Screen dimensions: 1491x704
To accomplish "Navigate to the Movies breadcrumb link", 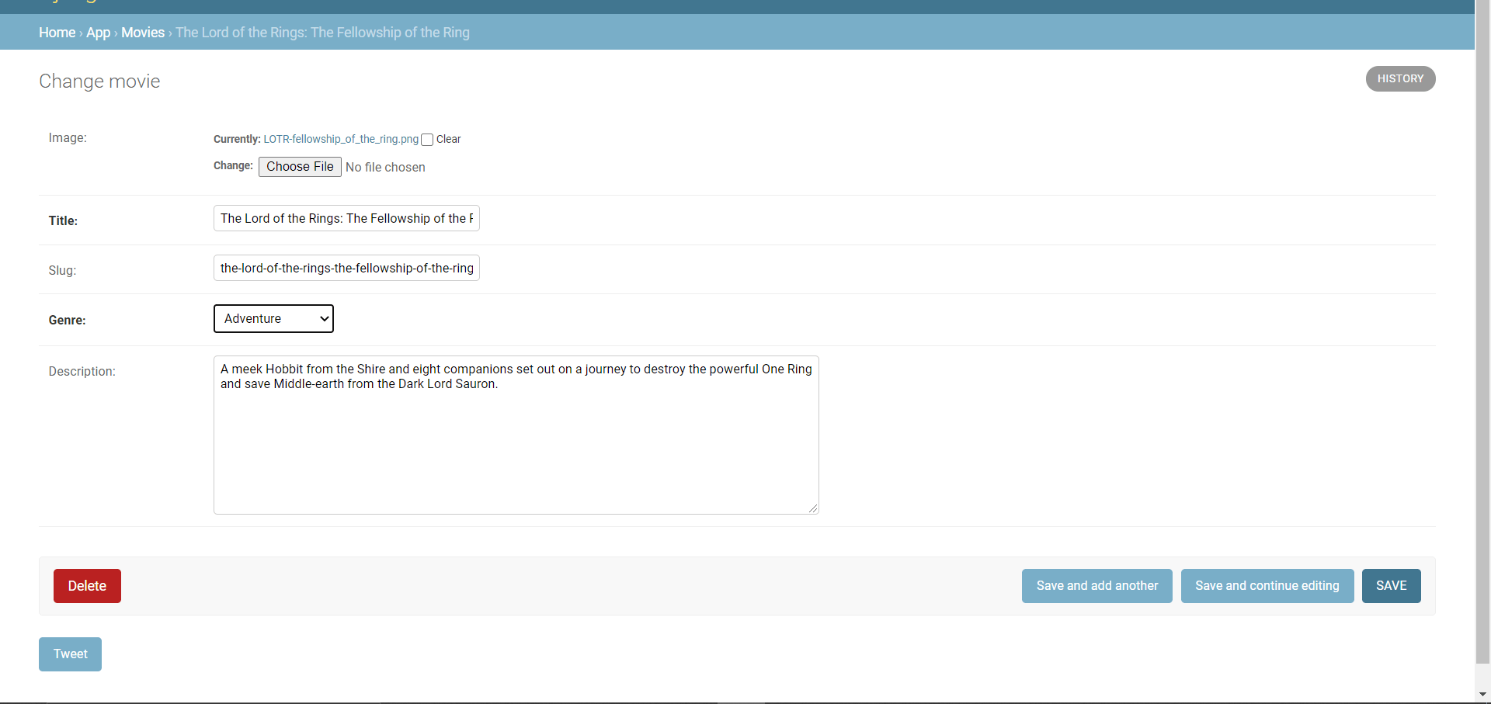I will point(143,33).
